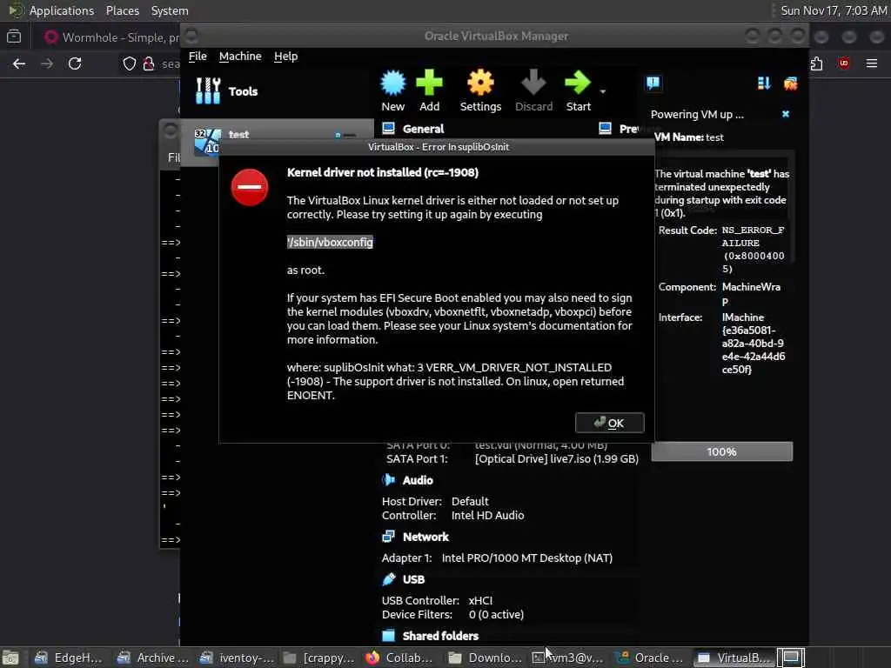Click USB Controller xHCI value

(x=480, y=601)
